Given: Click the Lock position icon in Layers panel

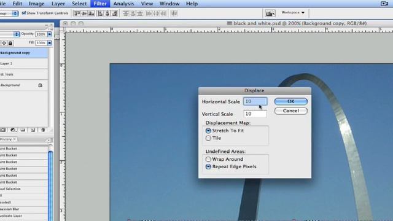Looking at the screenshot, I should click(4, 43).
